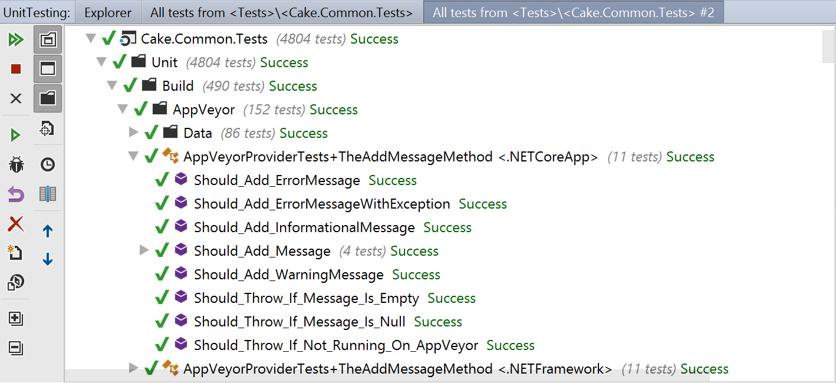Click the folder icon next to Build
This screenshot has width=836, height=383.
click(x=149, y=85)
